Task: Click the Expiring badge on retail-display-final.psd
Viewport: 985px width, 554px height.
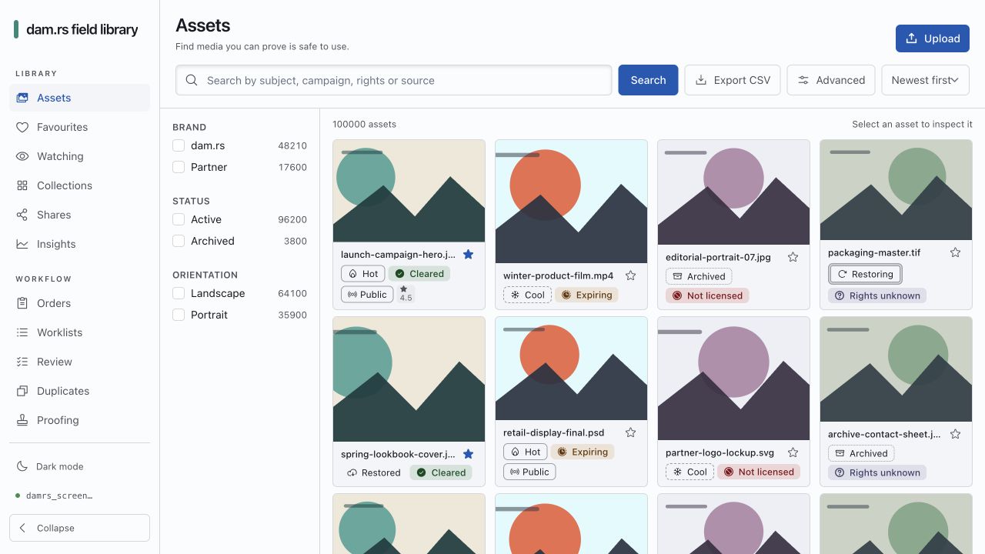Action: 583,452
